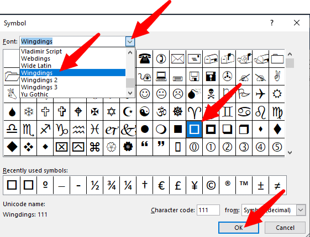This screenshot has height=237, width=310.
Task: Insert recently used euro sign
Action: click(x=161, y=185)
